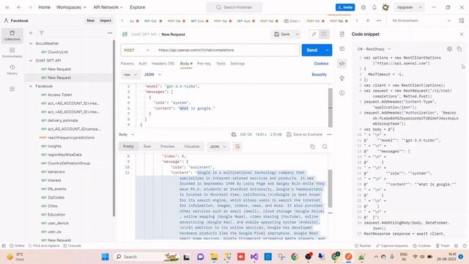Image resolution: width=469 pixels, height=264 pixels.
Task: Open the Workspaces dropdown menu
Action: pyautogui.click(x=71, y=7)
